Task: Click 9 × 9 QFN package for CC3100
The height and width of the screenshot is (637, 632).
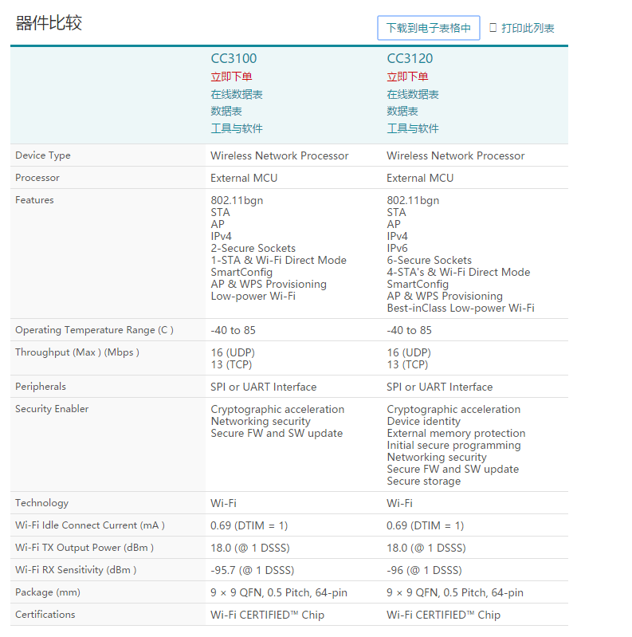Action: pos(279,592)
